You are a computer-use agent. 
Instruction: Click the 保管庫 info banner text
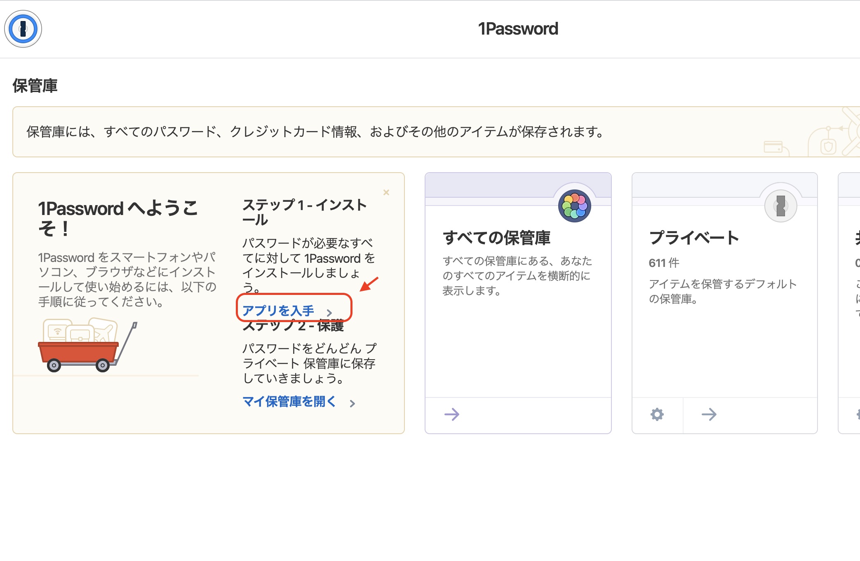(x=315, y=132)
